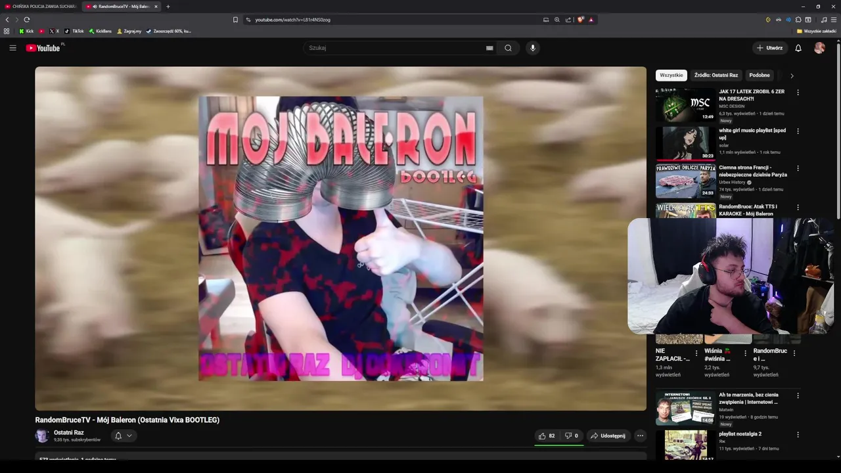841x473 pixels.
Task: Go to YouTube home via logo
Action: coord(43,48)
